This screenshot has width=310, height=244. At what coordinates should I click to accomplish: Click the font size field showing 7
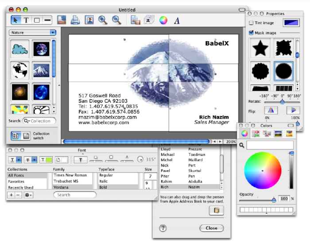150,176
